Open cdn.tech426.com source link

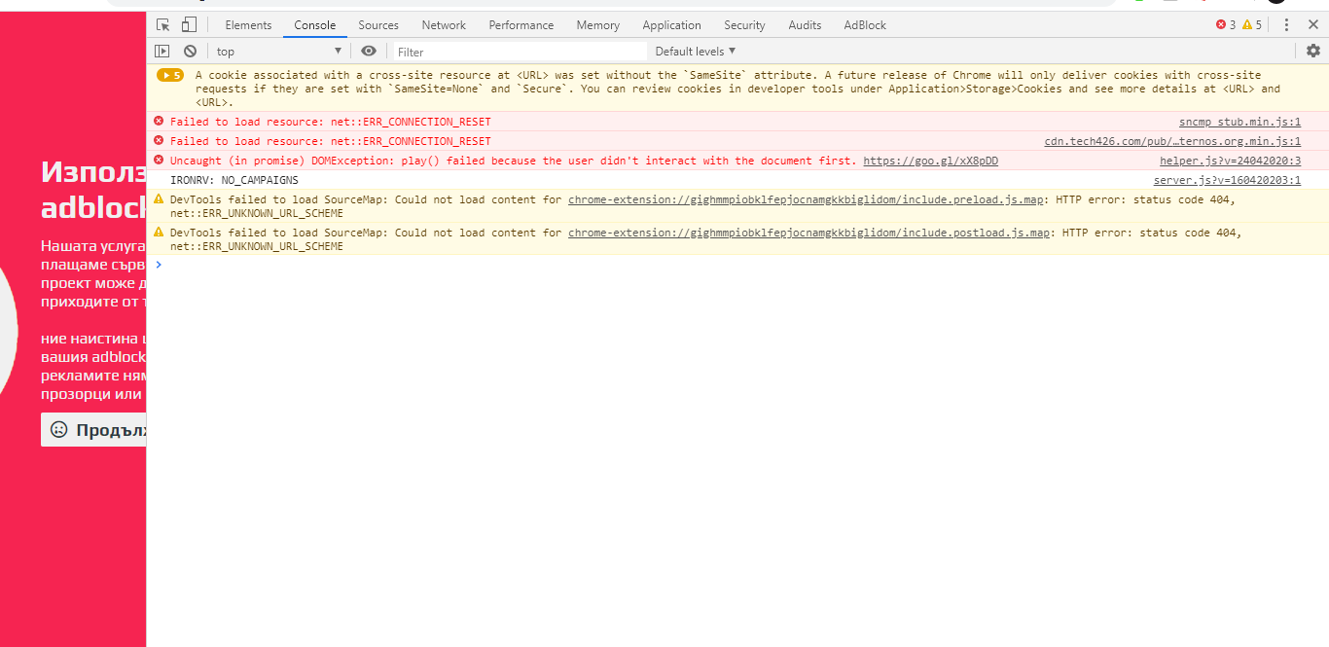(x=1172, y=141)
